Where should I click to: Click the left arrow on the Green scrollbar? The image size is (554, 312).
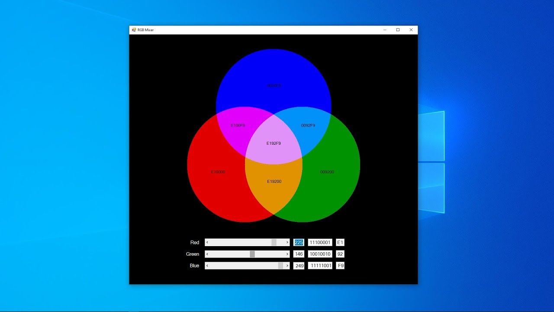pyautogui.click(x=207, y=254)
